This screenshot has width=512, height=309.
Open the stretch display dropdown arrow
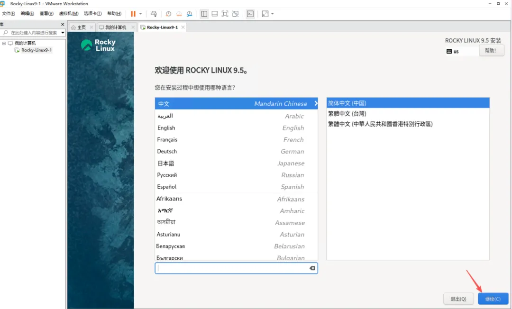[x=272, y=14]
